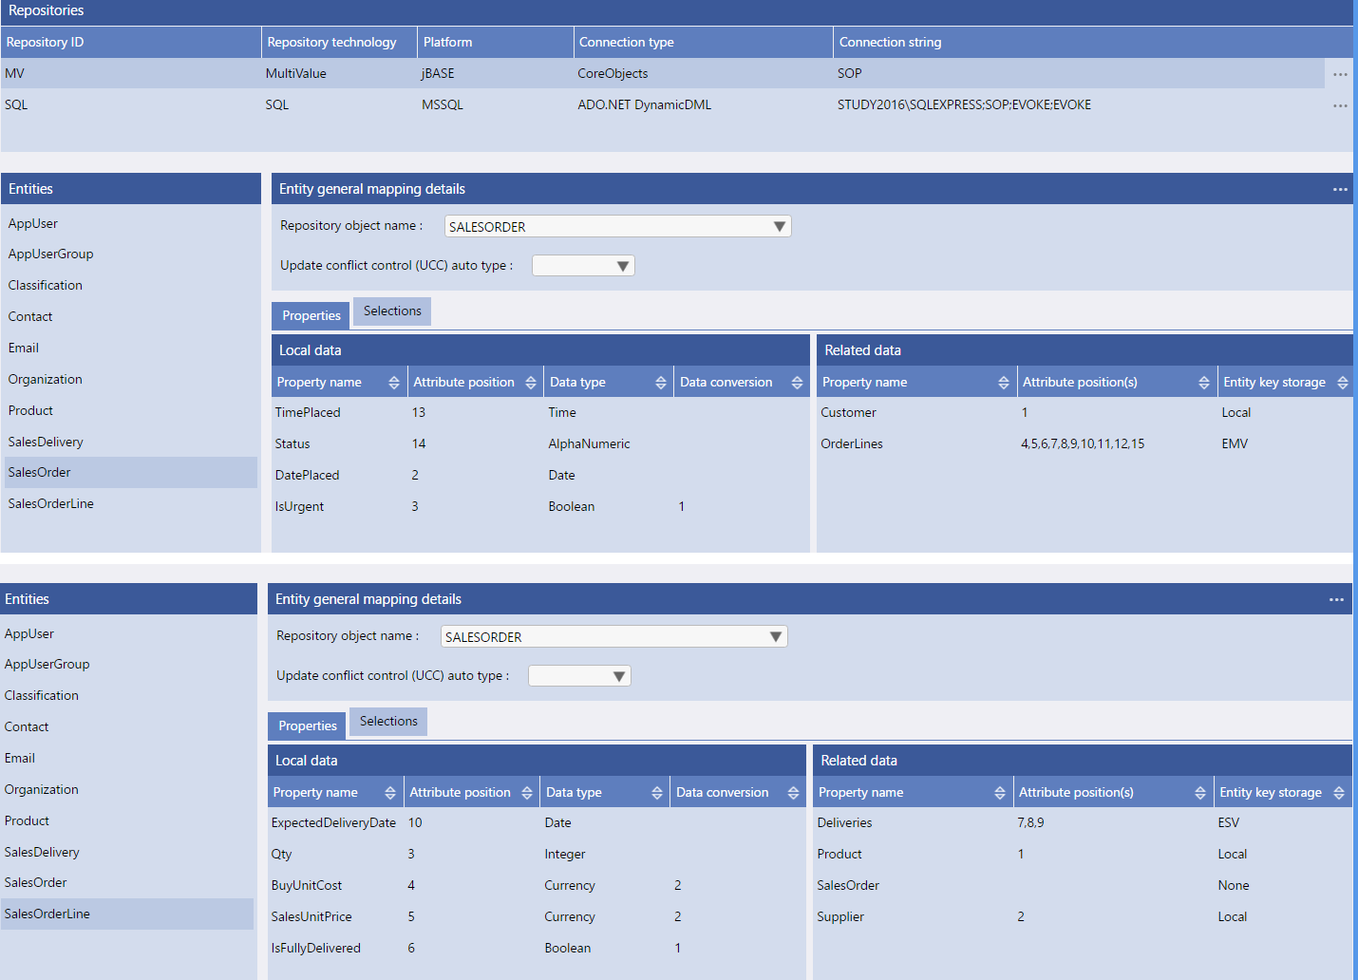Select the TimePlaced property row
This screenshot has width=1358, height=980.
click(540, 412)
